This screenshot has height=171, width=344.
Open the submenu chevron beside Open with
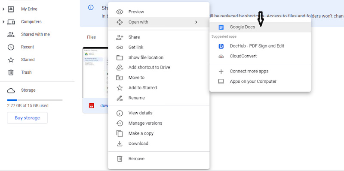pyautogui.click(x=196, y=22)
